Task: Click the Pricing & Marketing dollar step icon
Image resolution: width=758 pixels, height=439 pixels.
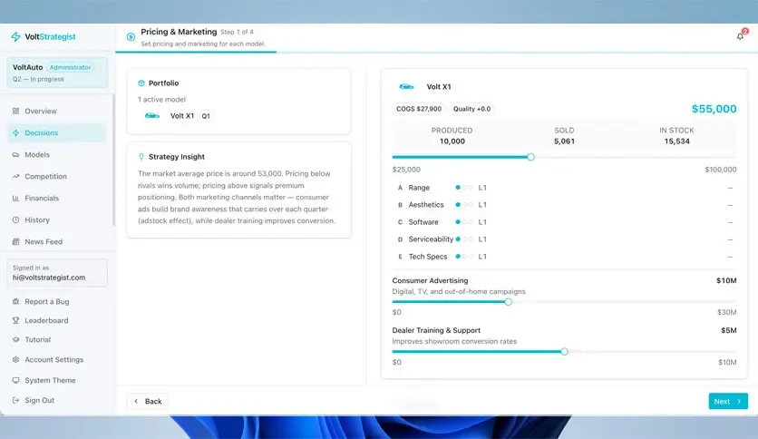Action: coord(131,37)
